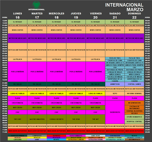The width and height of the screenshot is (152, 142).
Task: Select CUENTOS DE CUNA on Sunday
Action: tap(134, 60)
